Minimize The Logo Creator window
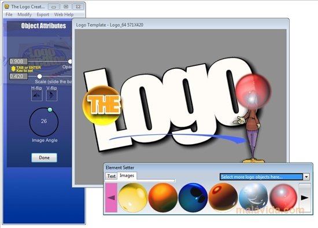This screenshot has width=318, height=228. (54, 7)
